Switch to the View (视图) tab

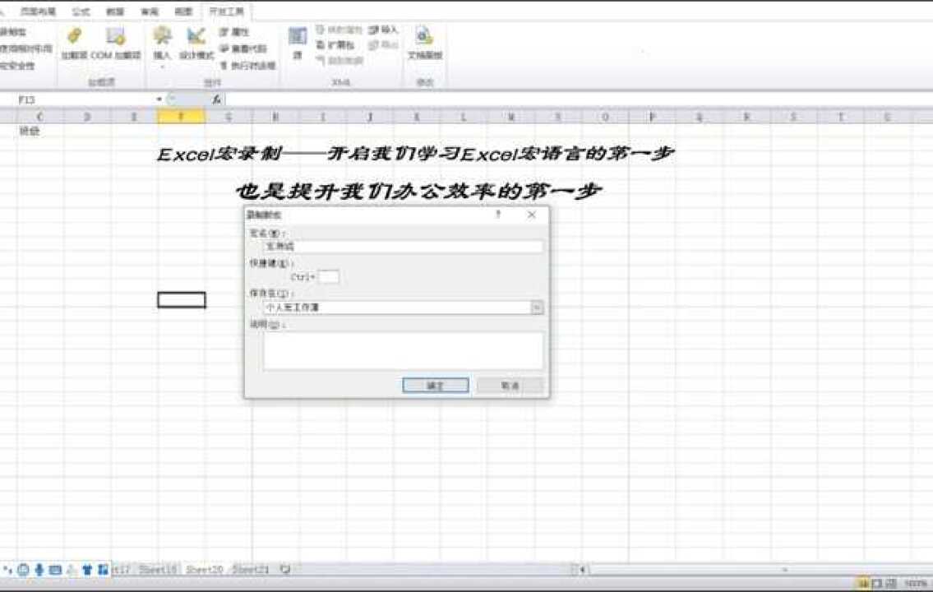click(x=183, y=12)
